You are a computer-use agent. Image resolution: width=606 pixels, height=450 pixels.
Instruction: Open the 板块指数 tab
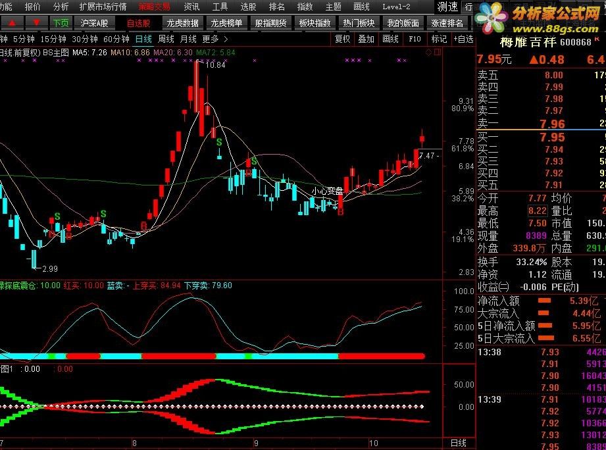315,23
